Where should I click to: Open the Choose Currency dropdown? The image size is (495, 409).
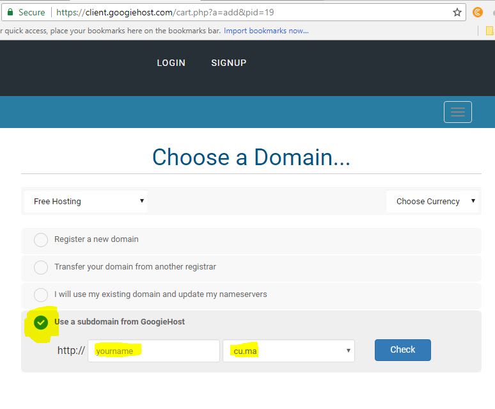pyautogui.click(x=432, y=201)
